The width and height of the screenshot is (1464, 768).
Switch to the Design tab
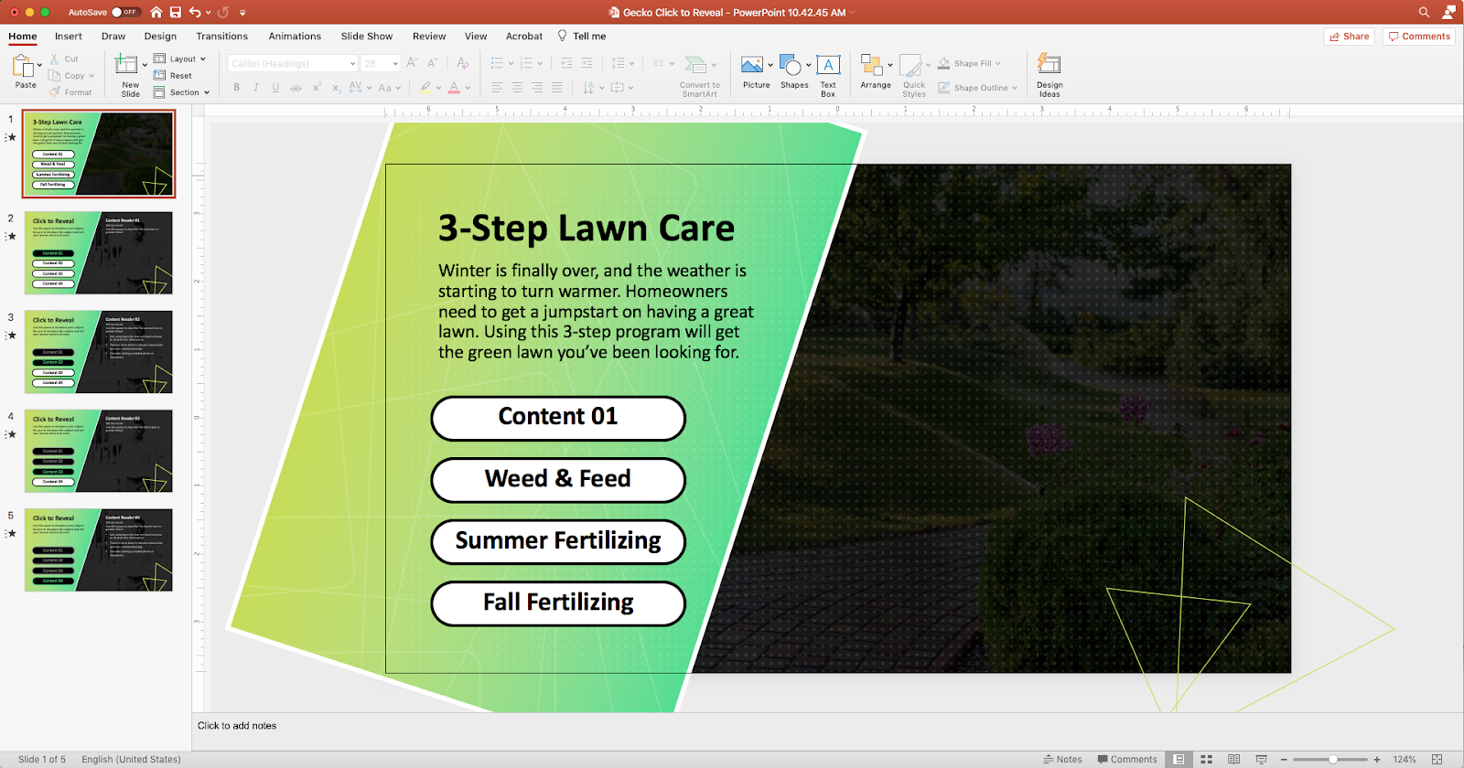[160, 37]
